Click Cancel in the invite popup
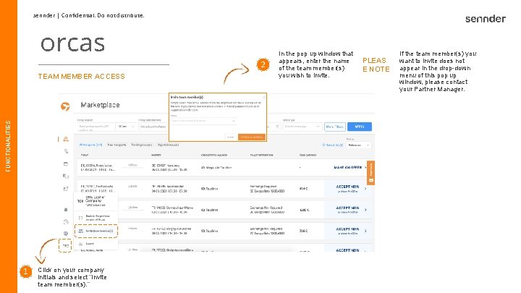This screenshot has height=293, width=521. pyautogui.click(x=231, y=137)
